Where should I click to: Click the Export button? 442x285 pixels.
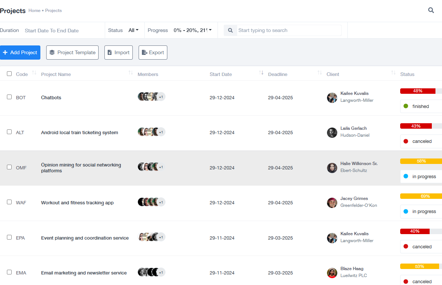(x=153, y=53)
